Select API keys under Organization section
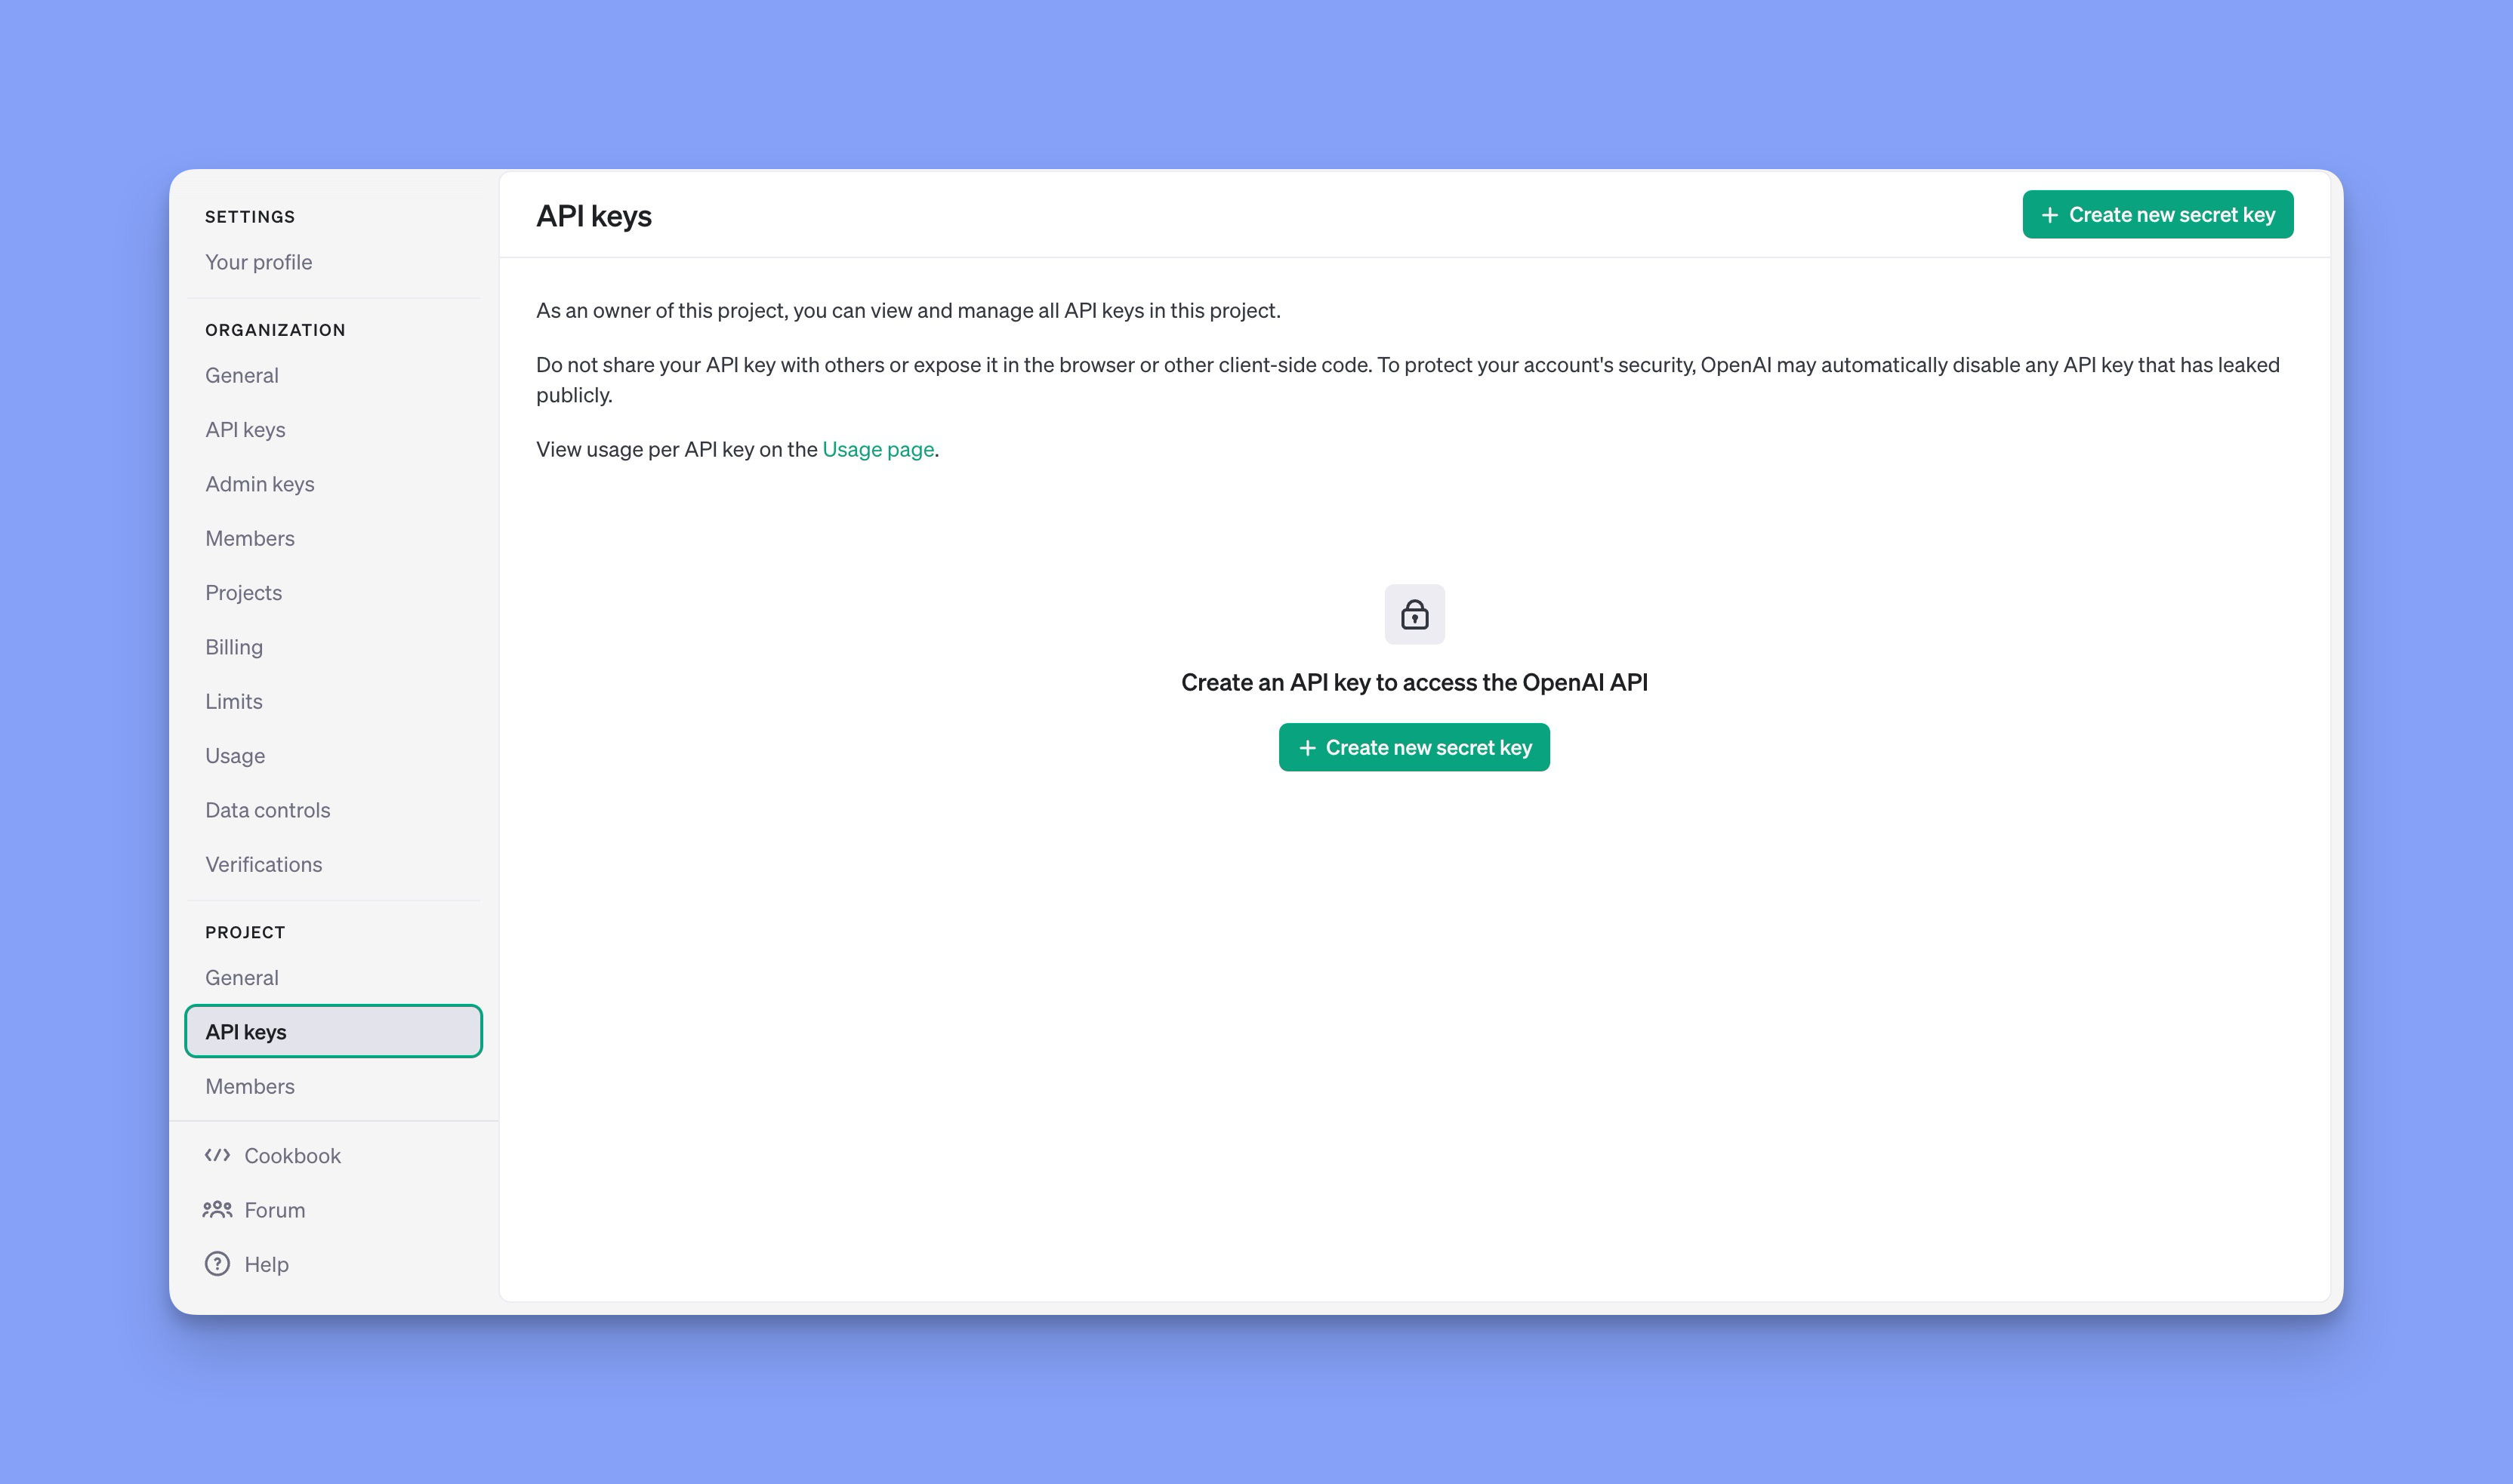The image size is (2513, 1484). (x=244, y=427)
